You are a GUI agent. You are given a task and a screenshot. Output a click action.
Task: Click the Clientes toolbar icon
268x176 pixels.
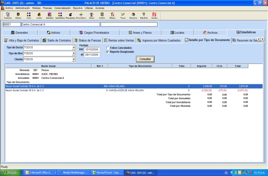click(18, 16)
